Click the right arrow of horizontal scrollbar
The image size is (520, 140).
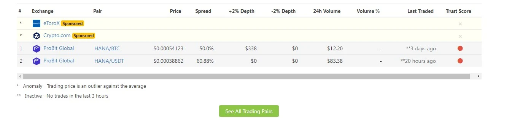click(479, 76)
